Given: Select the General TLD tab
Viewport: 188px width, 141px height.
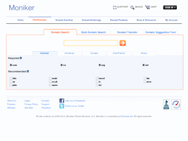Looking at the screenshot, I should click(44, 53).
